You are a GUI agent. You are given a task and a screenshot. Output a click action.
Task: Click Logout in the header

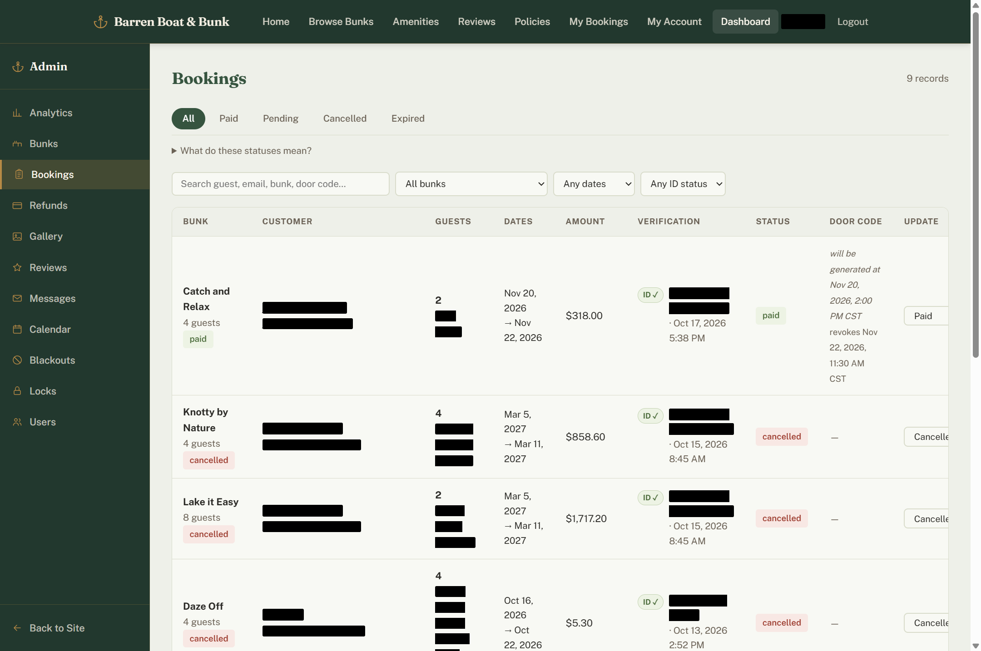pos(852,22)
